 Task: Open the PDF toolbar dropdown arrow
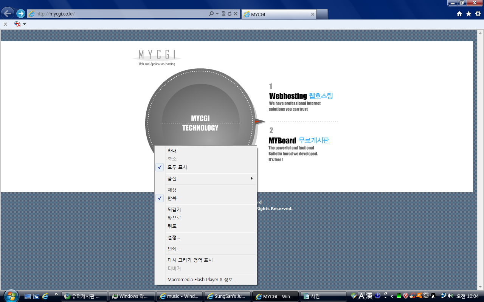pos(25,24)
